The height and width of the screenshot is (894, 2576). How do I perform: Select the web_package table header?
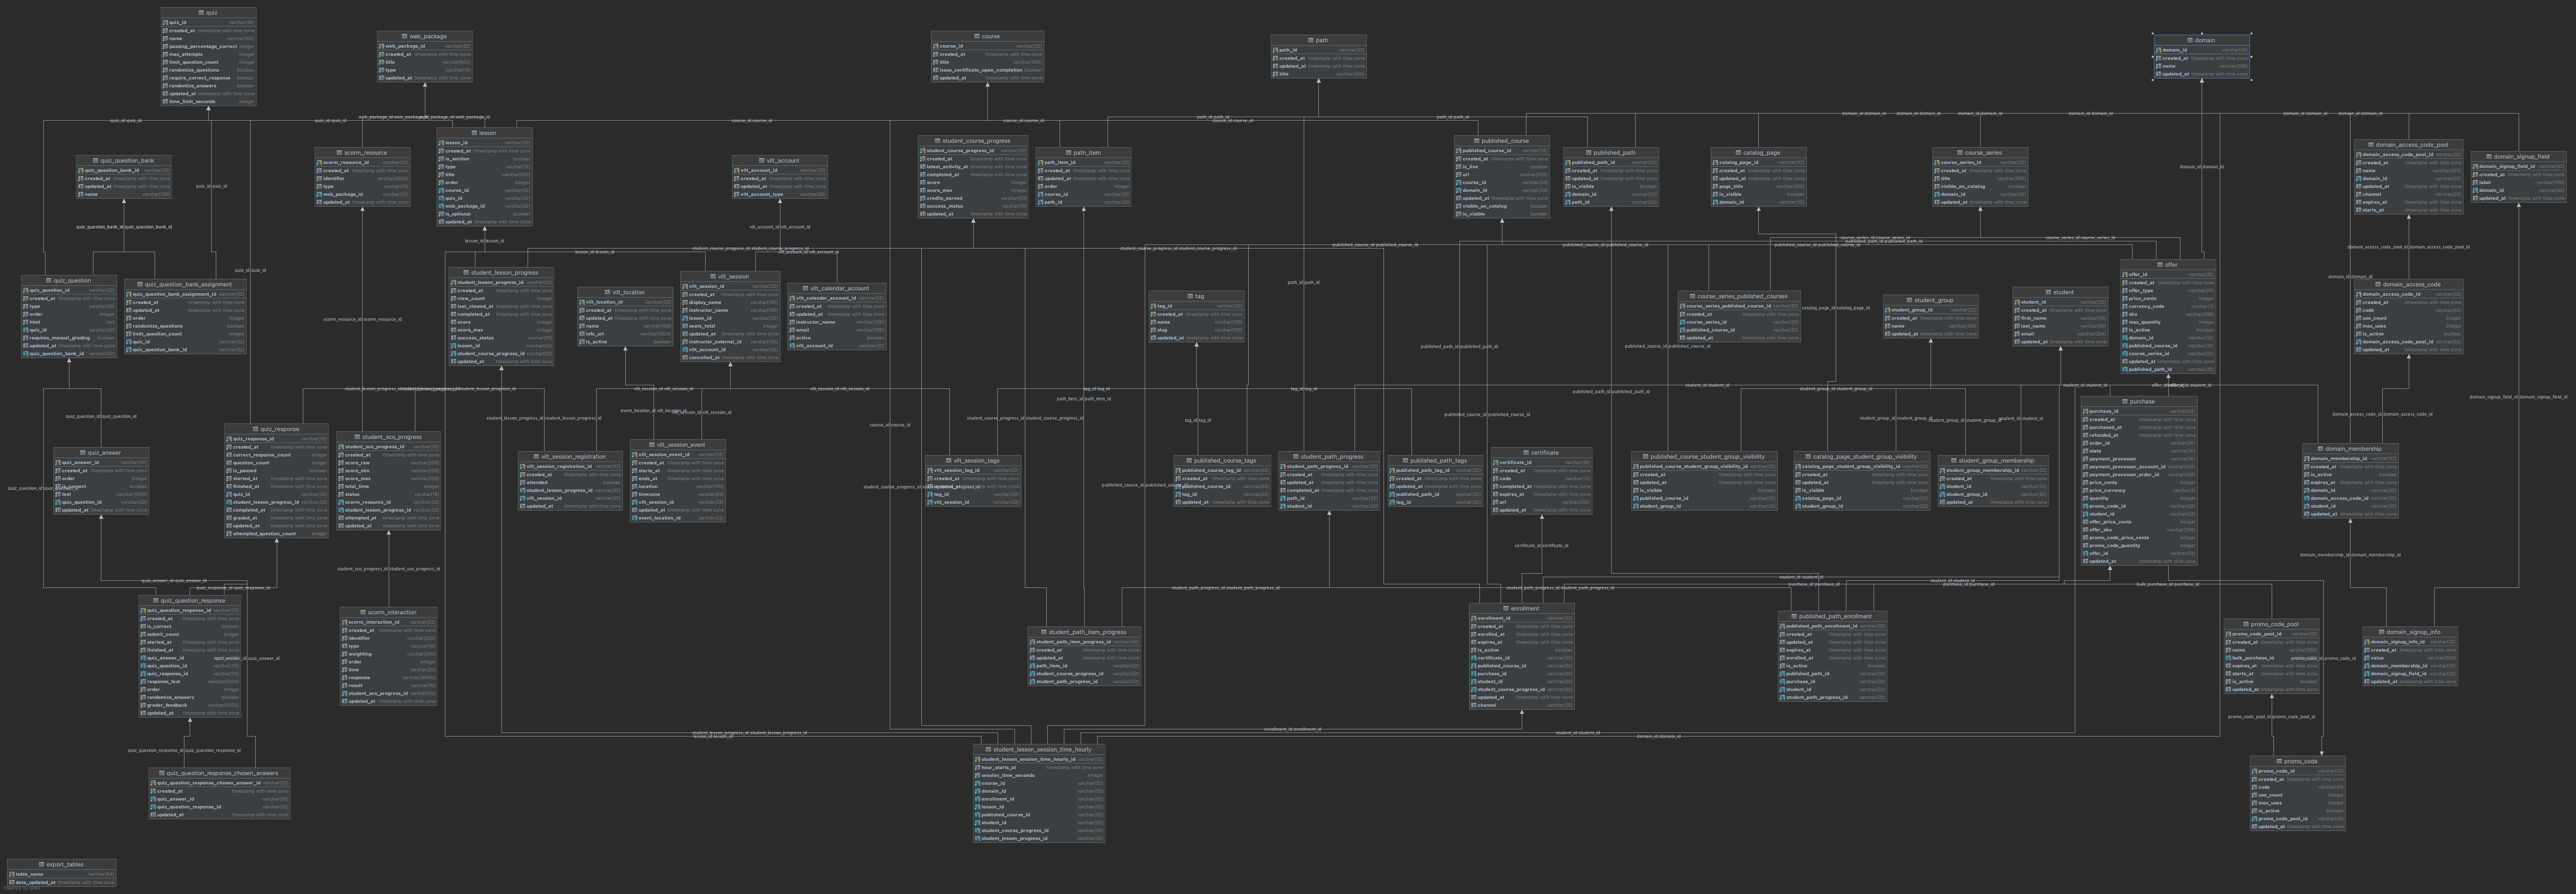point(425,36)
